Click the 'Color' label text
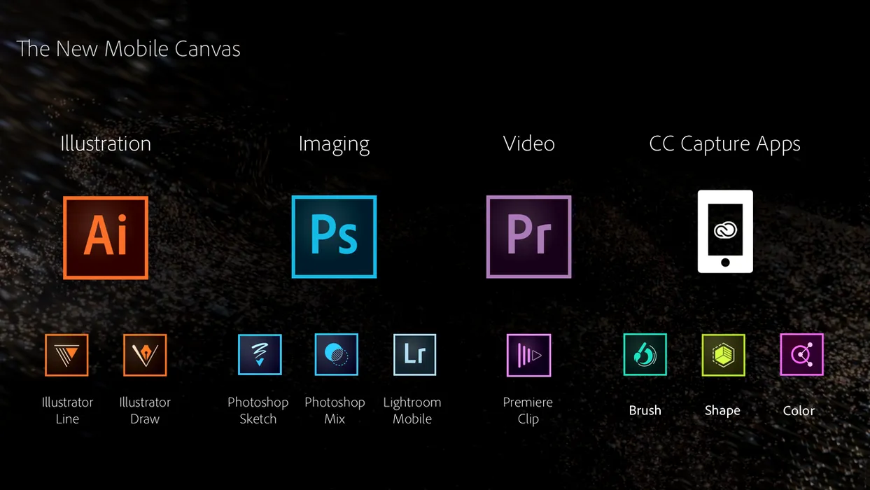 coord(799,411)
